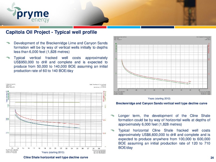Click the leaf bullet beside 'Typical vertical fracked well'
Screen dimensions: 216x162
pyautogui.click(x=8, y=58)
